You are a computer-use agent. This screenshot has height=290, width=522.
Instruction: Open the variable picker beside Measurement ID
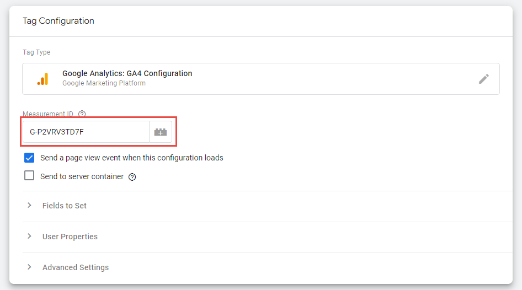click(x=161, y=132)
